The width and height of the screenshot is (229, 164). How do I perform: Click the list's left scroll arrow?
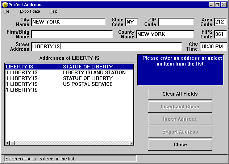[8, 143]
